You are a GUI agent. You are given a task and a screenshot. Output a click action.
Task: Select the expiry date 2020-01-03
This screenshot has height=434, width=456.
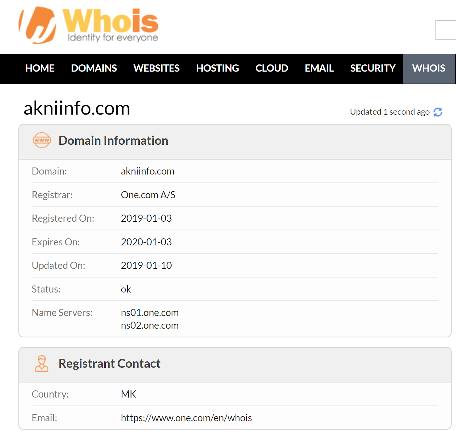pos(146,242)
